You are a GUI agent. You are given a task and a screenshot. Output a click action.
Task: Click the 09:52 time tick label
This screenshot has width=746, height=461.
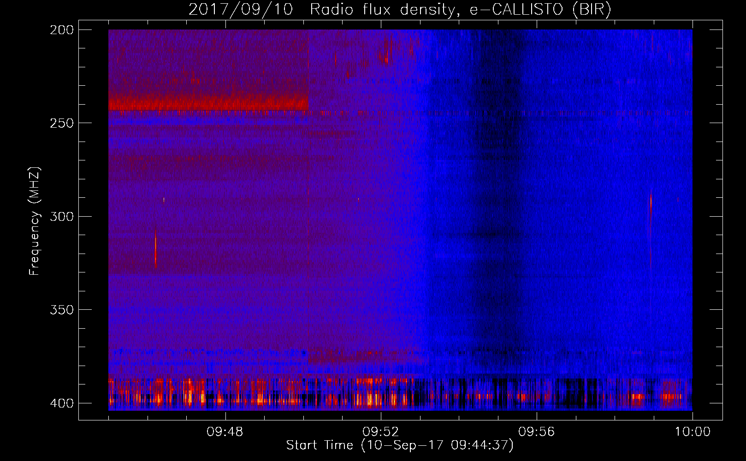tap(381, 432)
